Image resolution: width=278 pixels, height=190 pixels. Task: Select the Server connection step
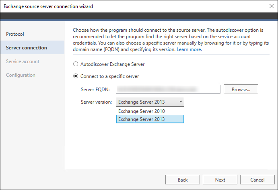pos(33,47)
